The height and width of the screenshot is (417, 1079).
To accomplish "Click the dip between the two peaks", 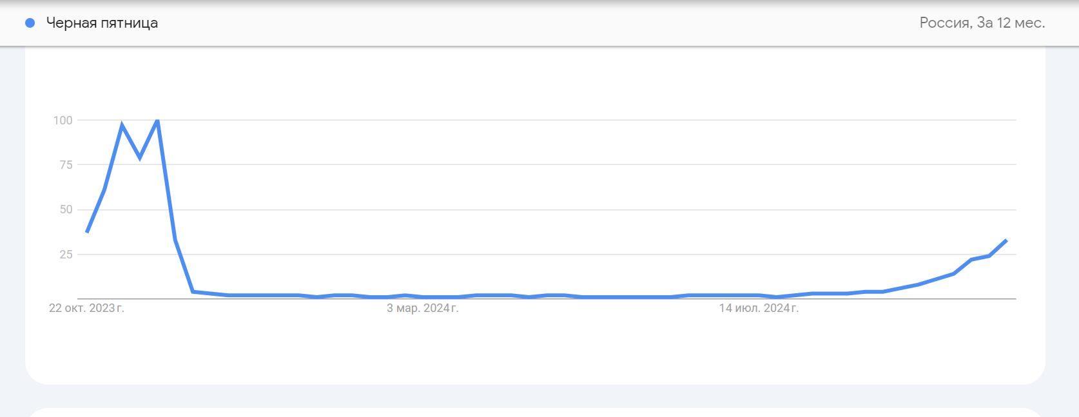I will coord(140,157).
